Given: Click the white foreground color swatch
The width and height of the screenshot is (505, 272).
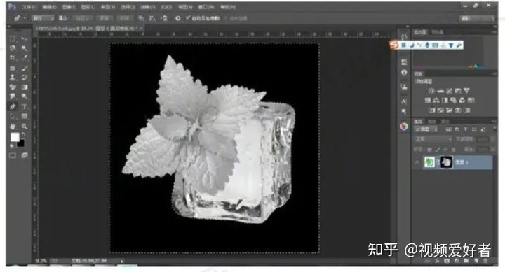Looking at the screenshot, I should tap(15, 137).
